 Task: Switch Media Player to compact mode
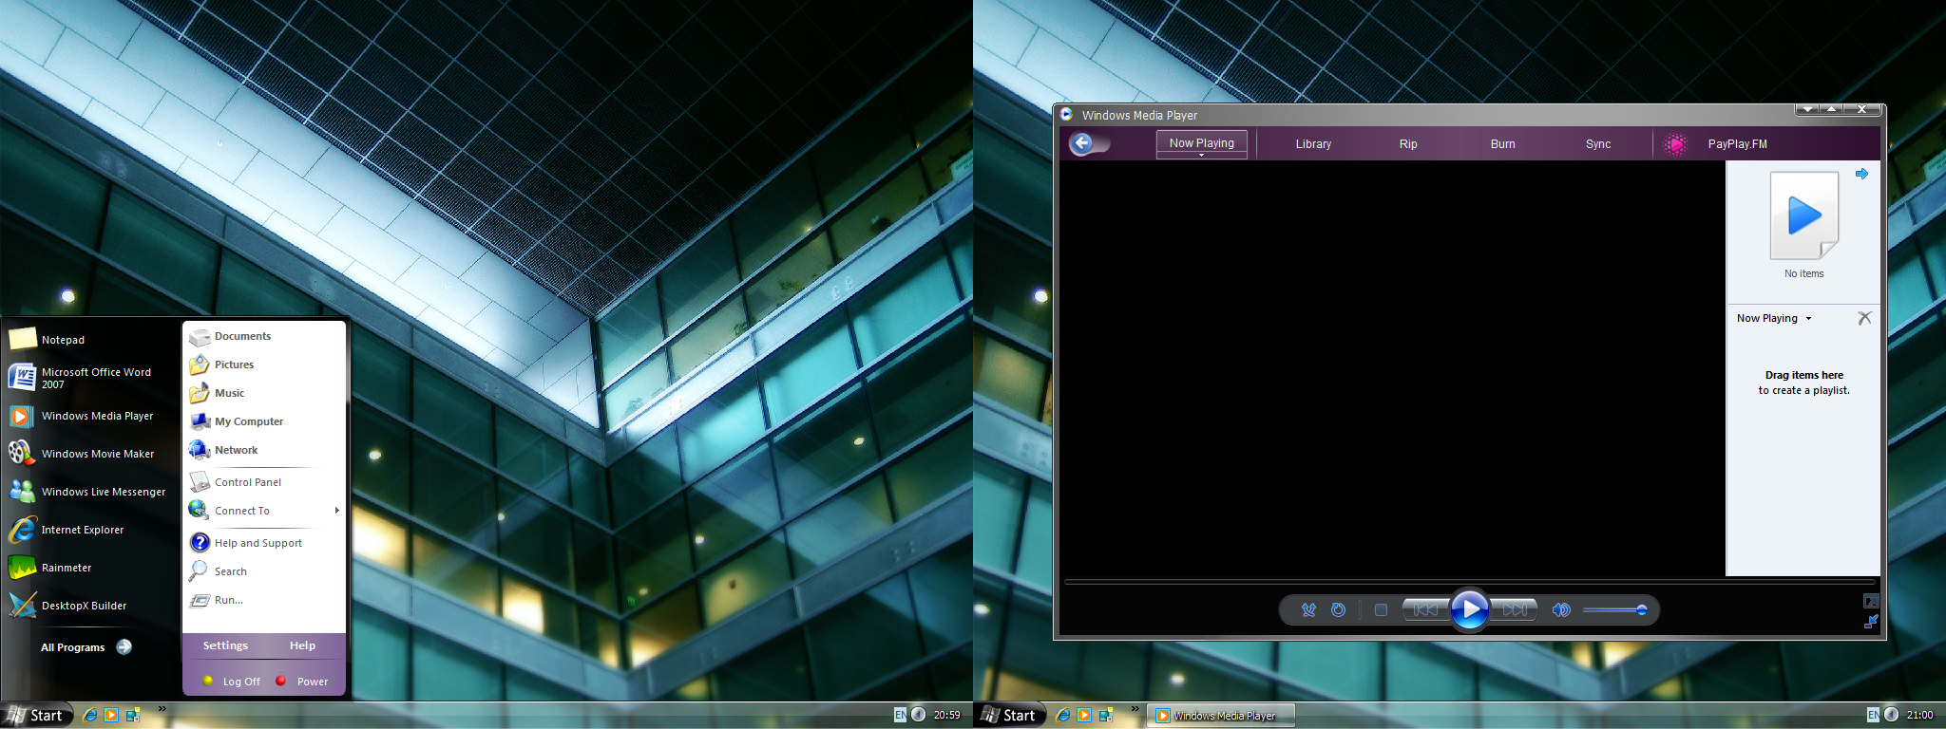[x=1871, y=622]
